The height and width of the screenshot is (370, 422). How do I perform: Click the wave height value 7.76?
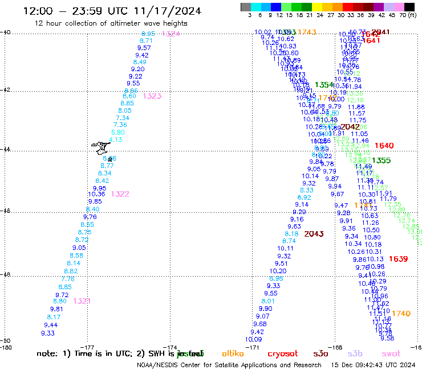click(67, 279)
